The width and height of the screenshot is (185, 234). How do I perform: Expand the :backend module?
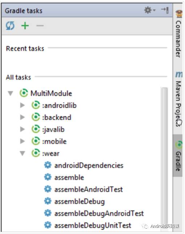tap(22, 117)
